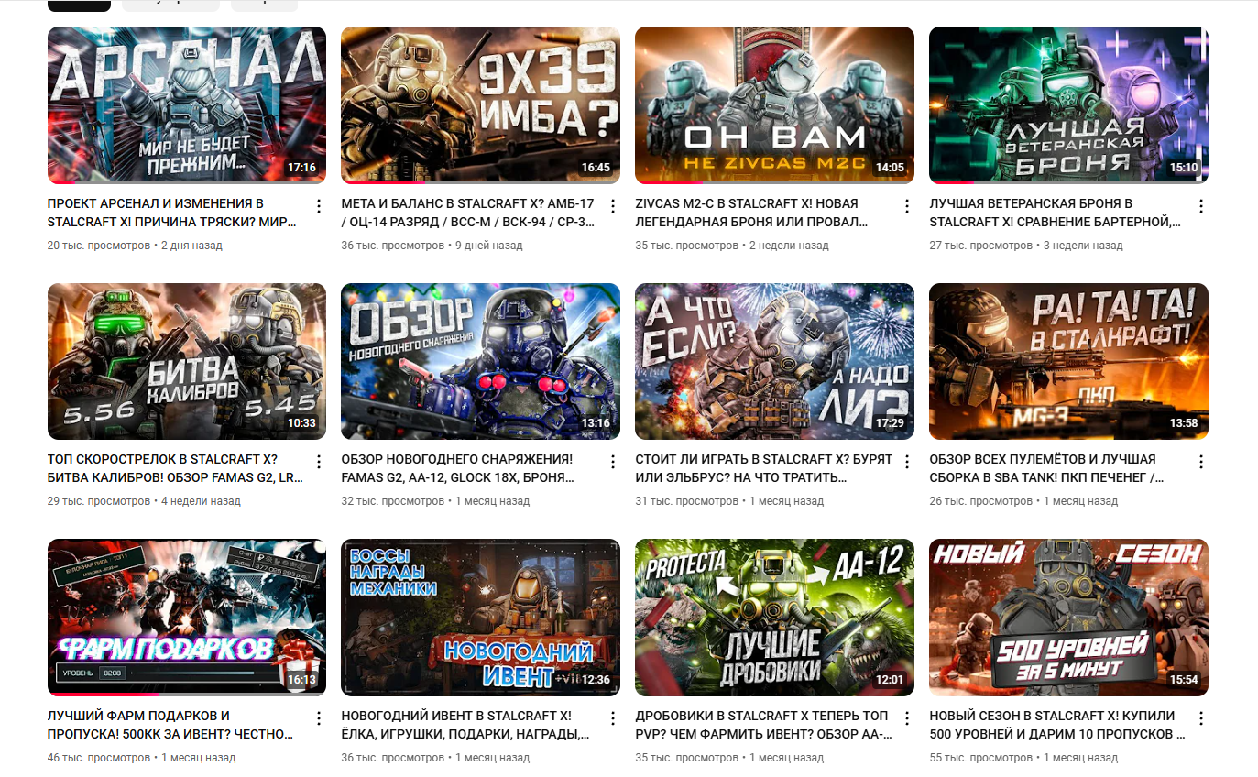1258x777 pixels.
Task: Click text 29 тыс. просмотров • 4 недели назад
Action: pyautogui.click(x=144, y=501)
